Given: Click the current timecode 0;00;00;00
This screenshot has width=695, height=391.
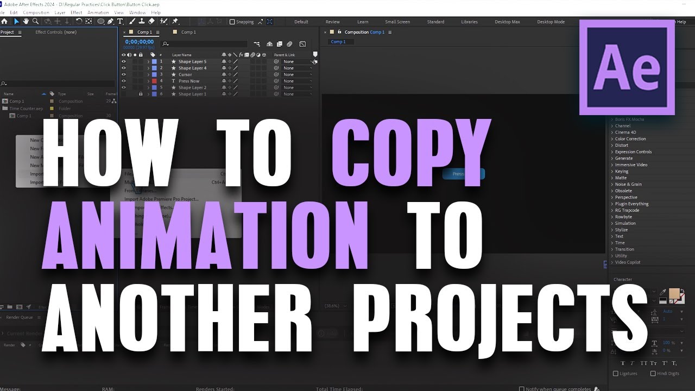Looking at the screenshot, I should pos(140,41).
